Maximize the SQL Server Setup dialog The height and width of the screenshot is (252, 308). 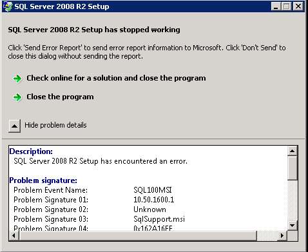tap(286, 6)
